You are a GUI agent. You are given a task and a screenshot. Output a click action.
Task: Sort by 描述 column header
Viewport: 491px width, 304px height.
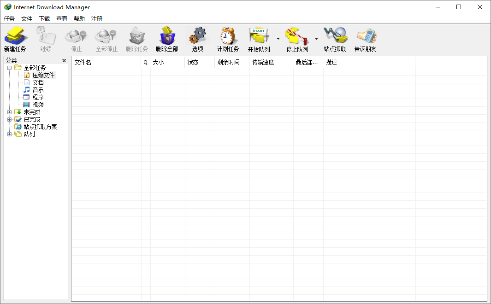[369, 62]
